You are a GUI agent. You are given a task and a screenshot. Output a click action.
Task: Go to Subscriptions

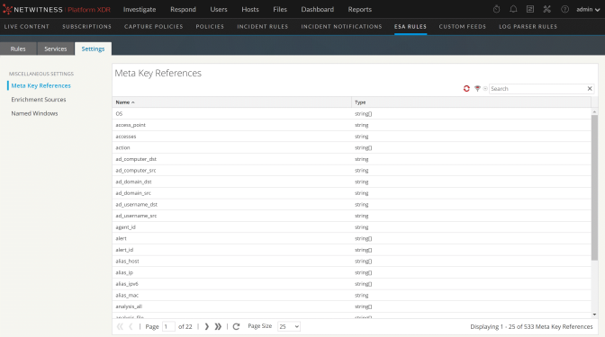(x=86, y=27)
